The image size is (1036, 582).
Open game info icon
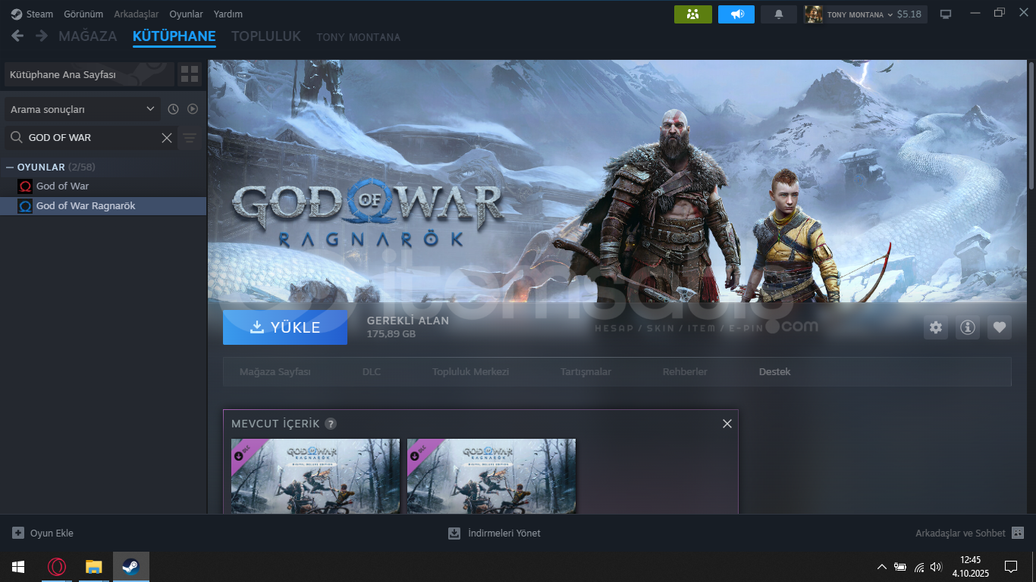pyautogui.click(x=968, y=327)
